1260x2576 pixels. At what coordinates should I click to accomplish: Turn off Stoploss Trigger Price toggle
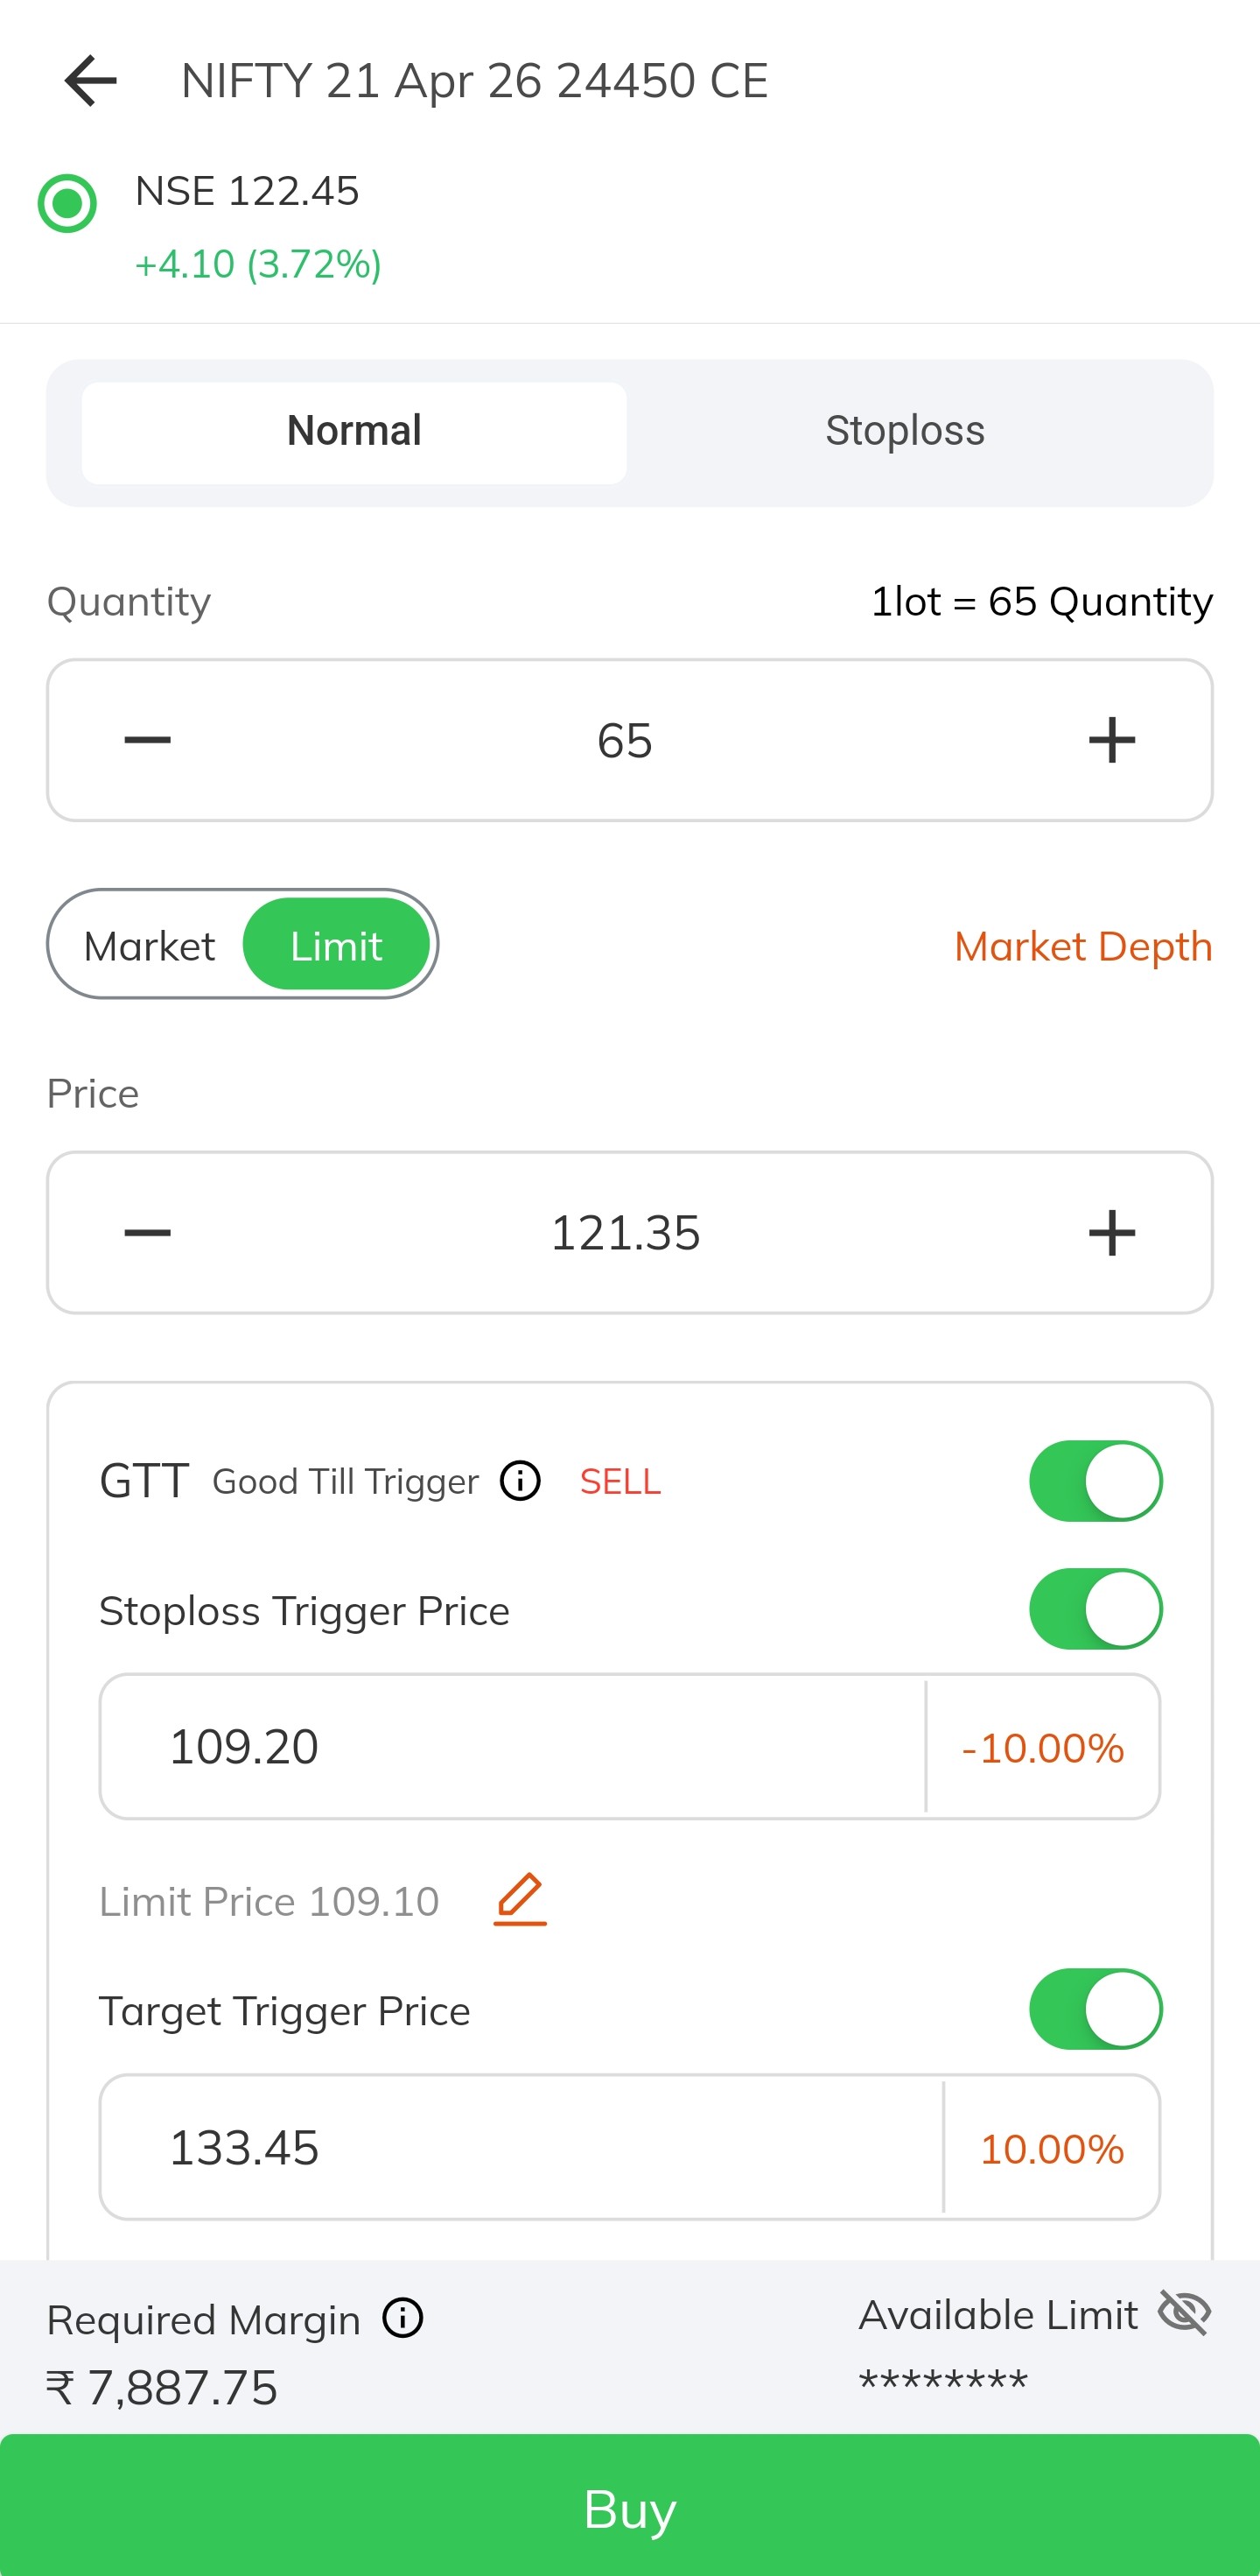[x=1095, y=1609]
